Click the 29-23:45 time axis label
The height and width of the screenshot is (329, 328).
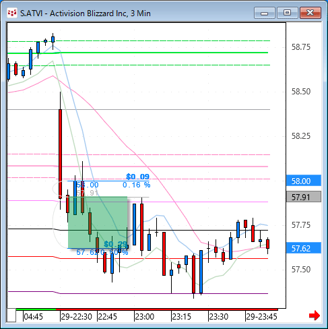pos(262,317)
